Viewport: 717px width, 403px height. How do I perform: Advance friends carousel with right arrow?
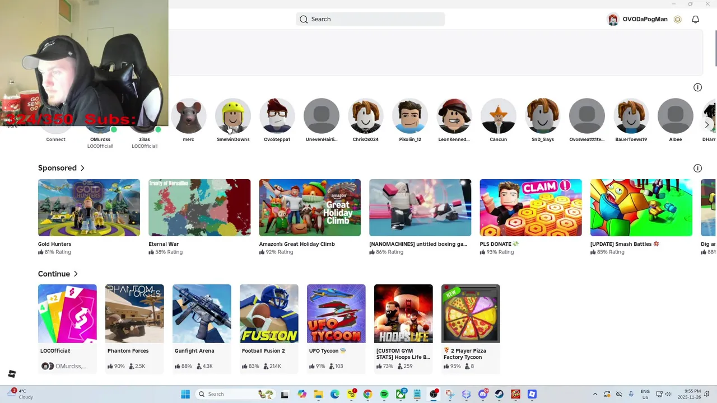707,125
